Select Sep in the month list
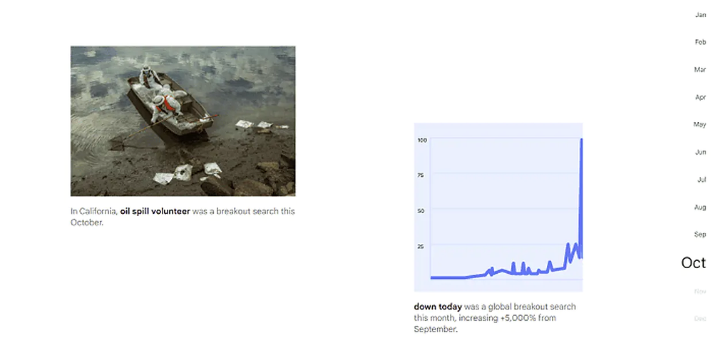The image size is (713, 343). [x=700, y=235]
